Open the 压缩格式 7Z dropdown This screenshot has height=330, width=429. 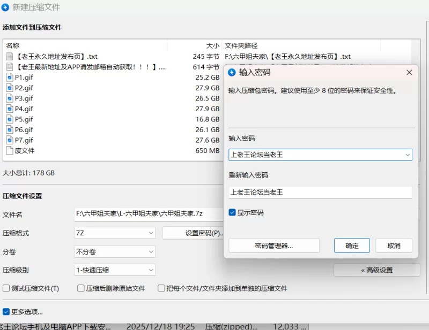[115, 233]
